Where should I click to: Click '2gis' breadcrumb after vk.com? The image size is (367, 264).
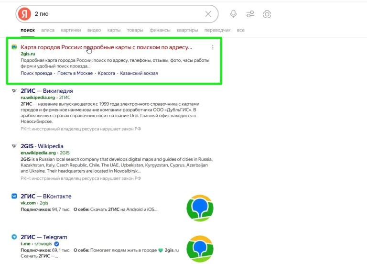(x=44, y=203)
